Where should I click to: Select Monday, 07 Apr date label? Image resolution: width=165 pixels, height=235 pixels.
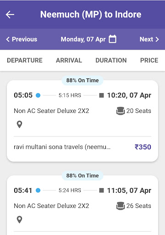coord(83,39)
